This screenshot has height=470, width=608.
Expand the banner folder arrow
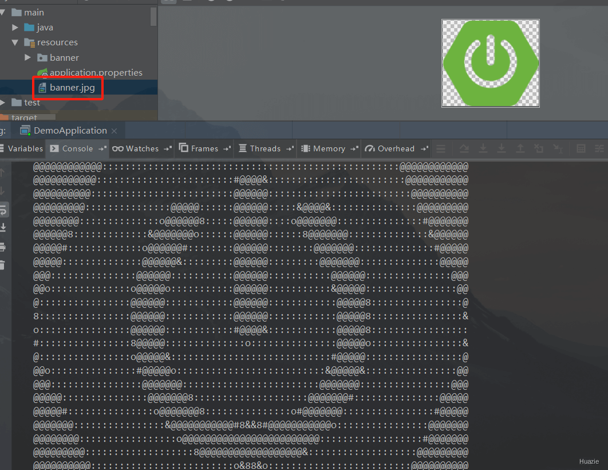coord(27,57)
